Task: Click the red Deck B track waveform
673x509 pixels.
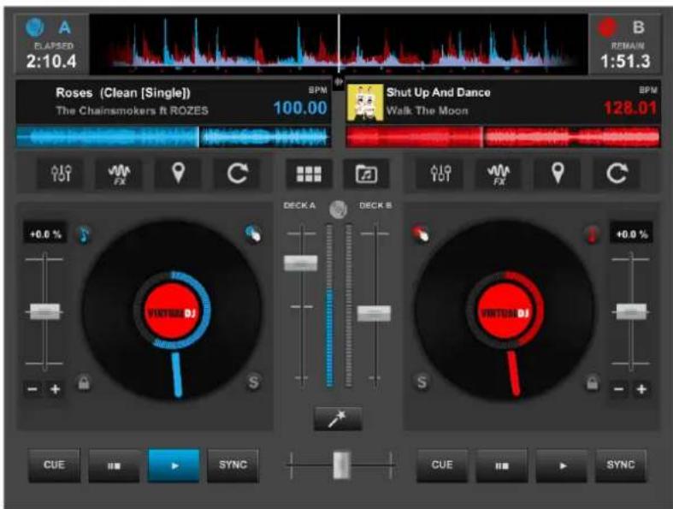Action: click(x=503, y=137)
